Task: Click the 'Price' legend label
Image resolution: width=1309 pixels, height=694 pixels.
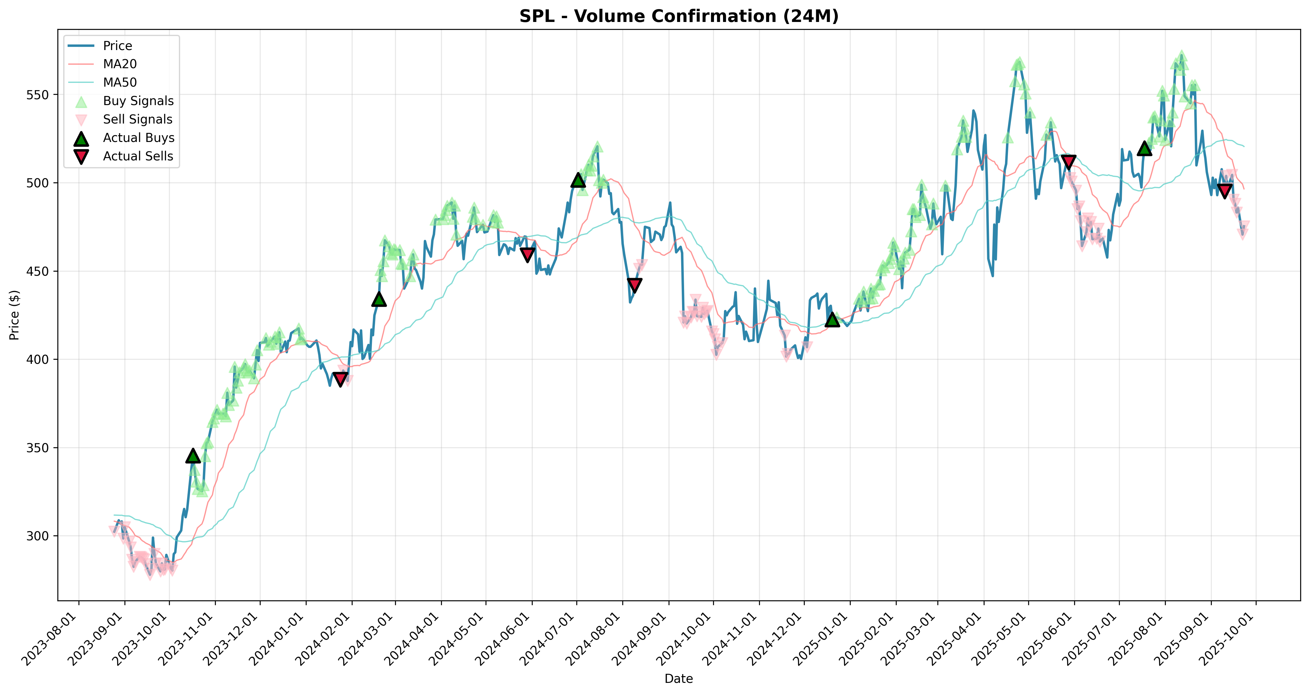Action: coord(117,46)
